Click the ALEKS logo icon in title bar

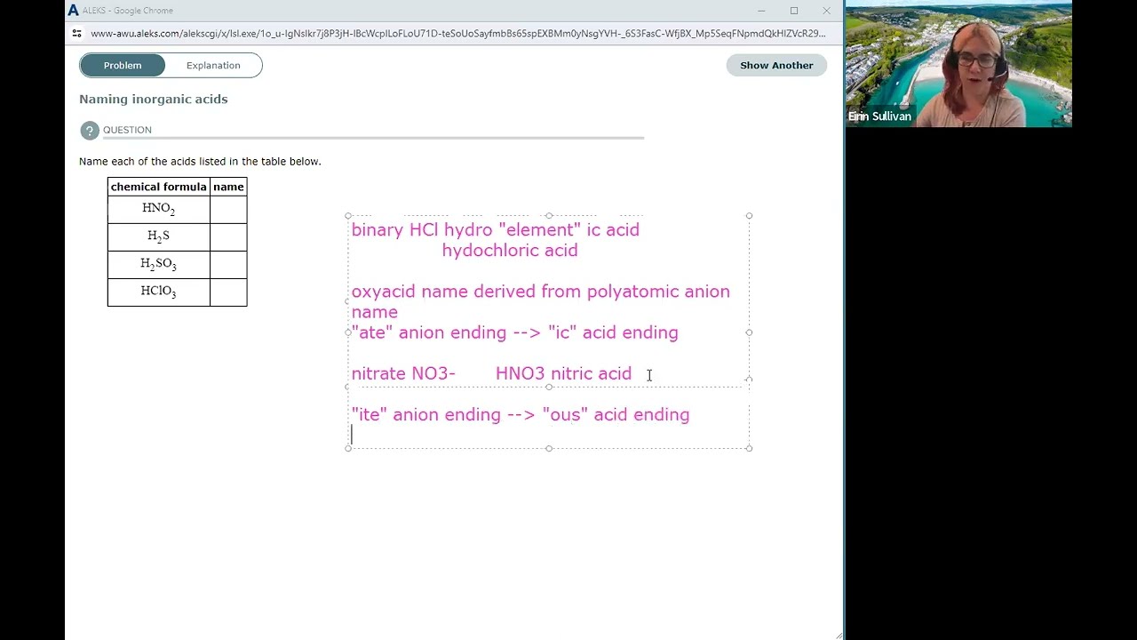[x=73, y=11]
